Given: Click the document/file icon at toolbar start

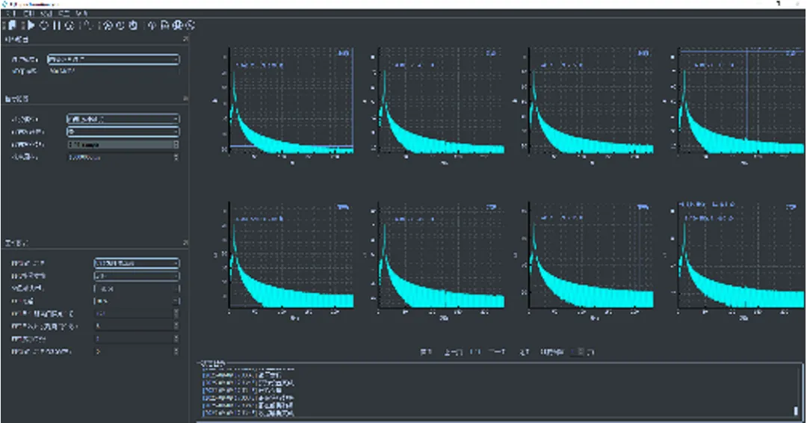Looking at the screenshot, I should 13,25.
